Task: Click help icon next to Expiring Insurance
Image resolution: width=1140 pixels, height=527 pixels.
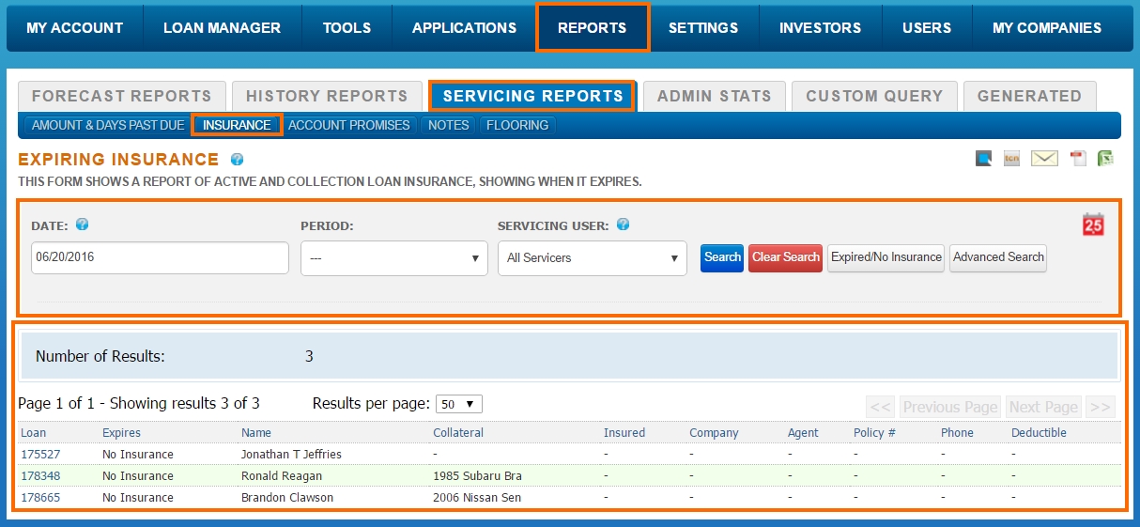Action: [x=237, y=160]
